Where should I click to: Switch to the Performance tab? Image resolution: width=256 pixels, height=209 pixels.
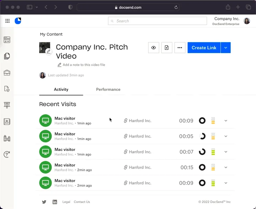click(x=108, y=89)
